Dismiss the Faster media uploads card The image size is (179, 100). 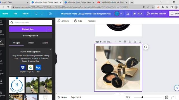50,50
